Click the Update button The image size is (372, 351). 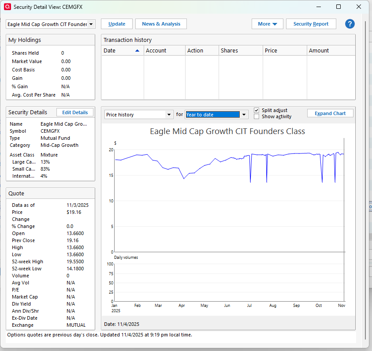(x=117, y=24)
